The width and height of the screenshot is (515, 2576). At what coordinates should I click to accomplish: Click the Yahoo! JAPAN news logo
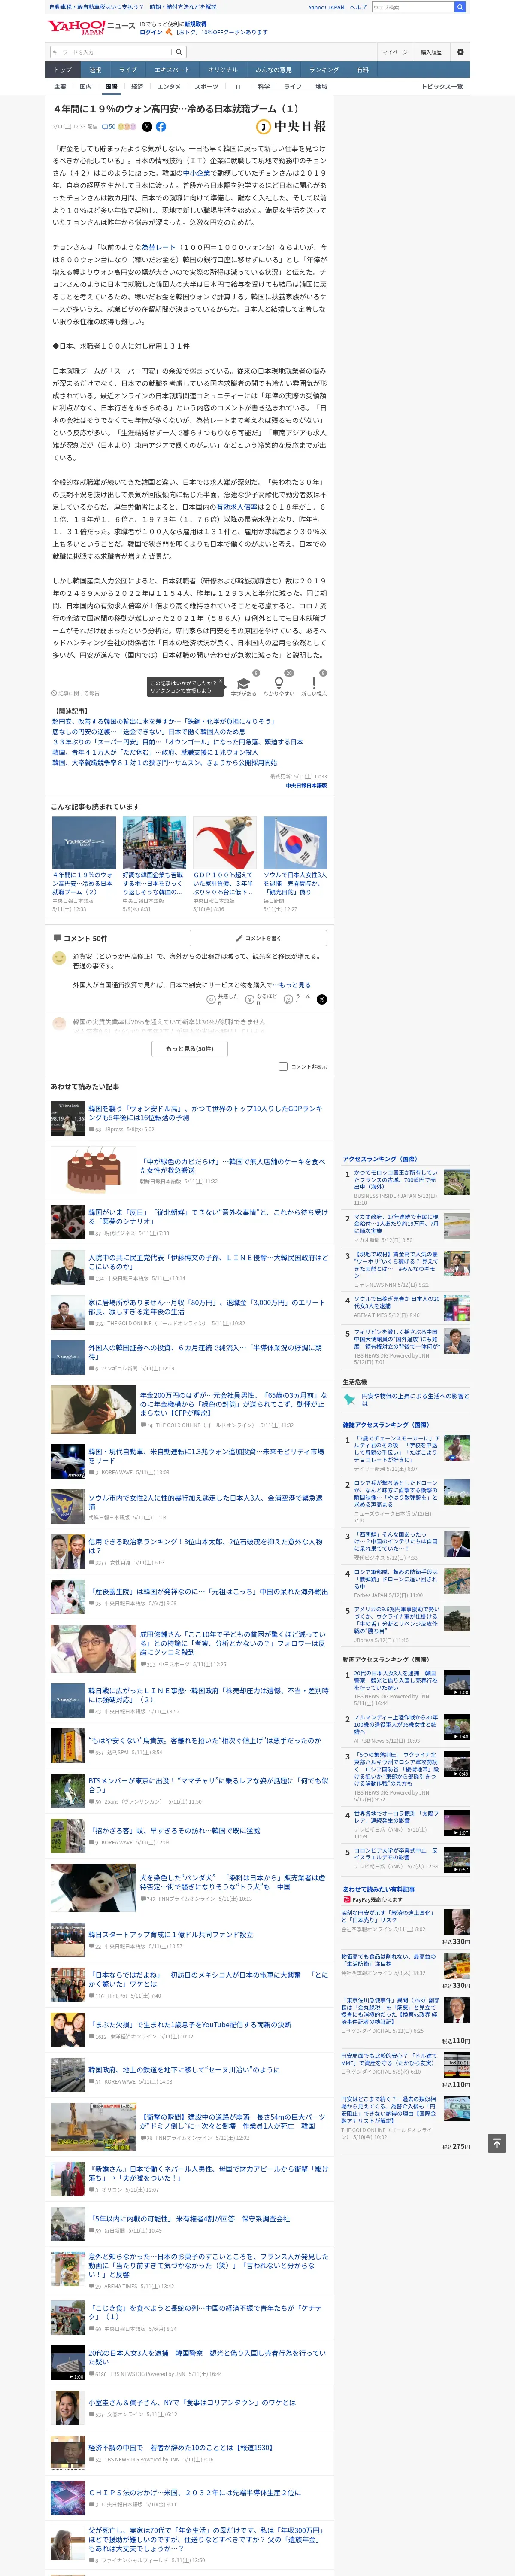(x=90, y=27)
